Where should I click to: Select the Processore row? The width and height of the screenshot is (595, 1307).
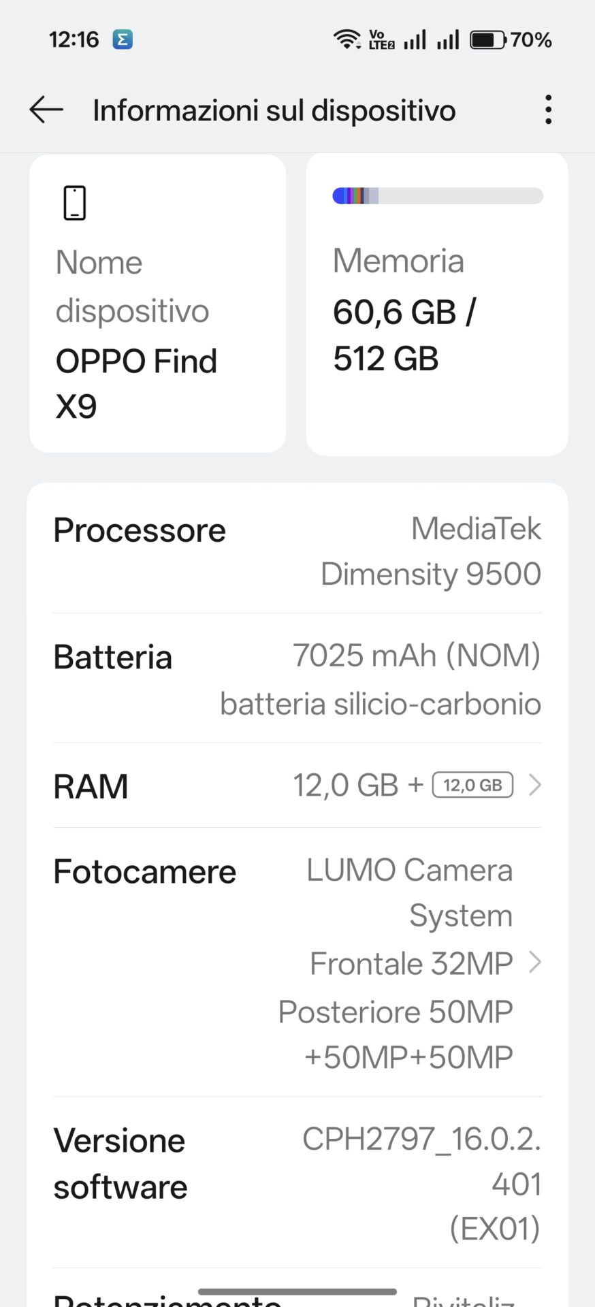coord(297,550)
